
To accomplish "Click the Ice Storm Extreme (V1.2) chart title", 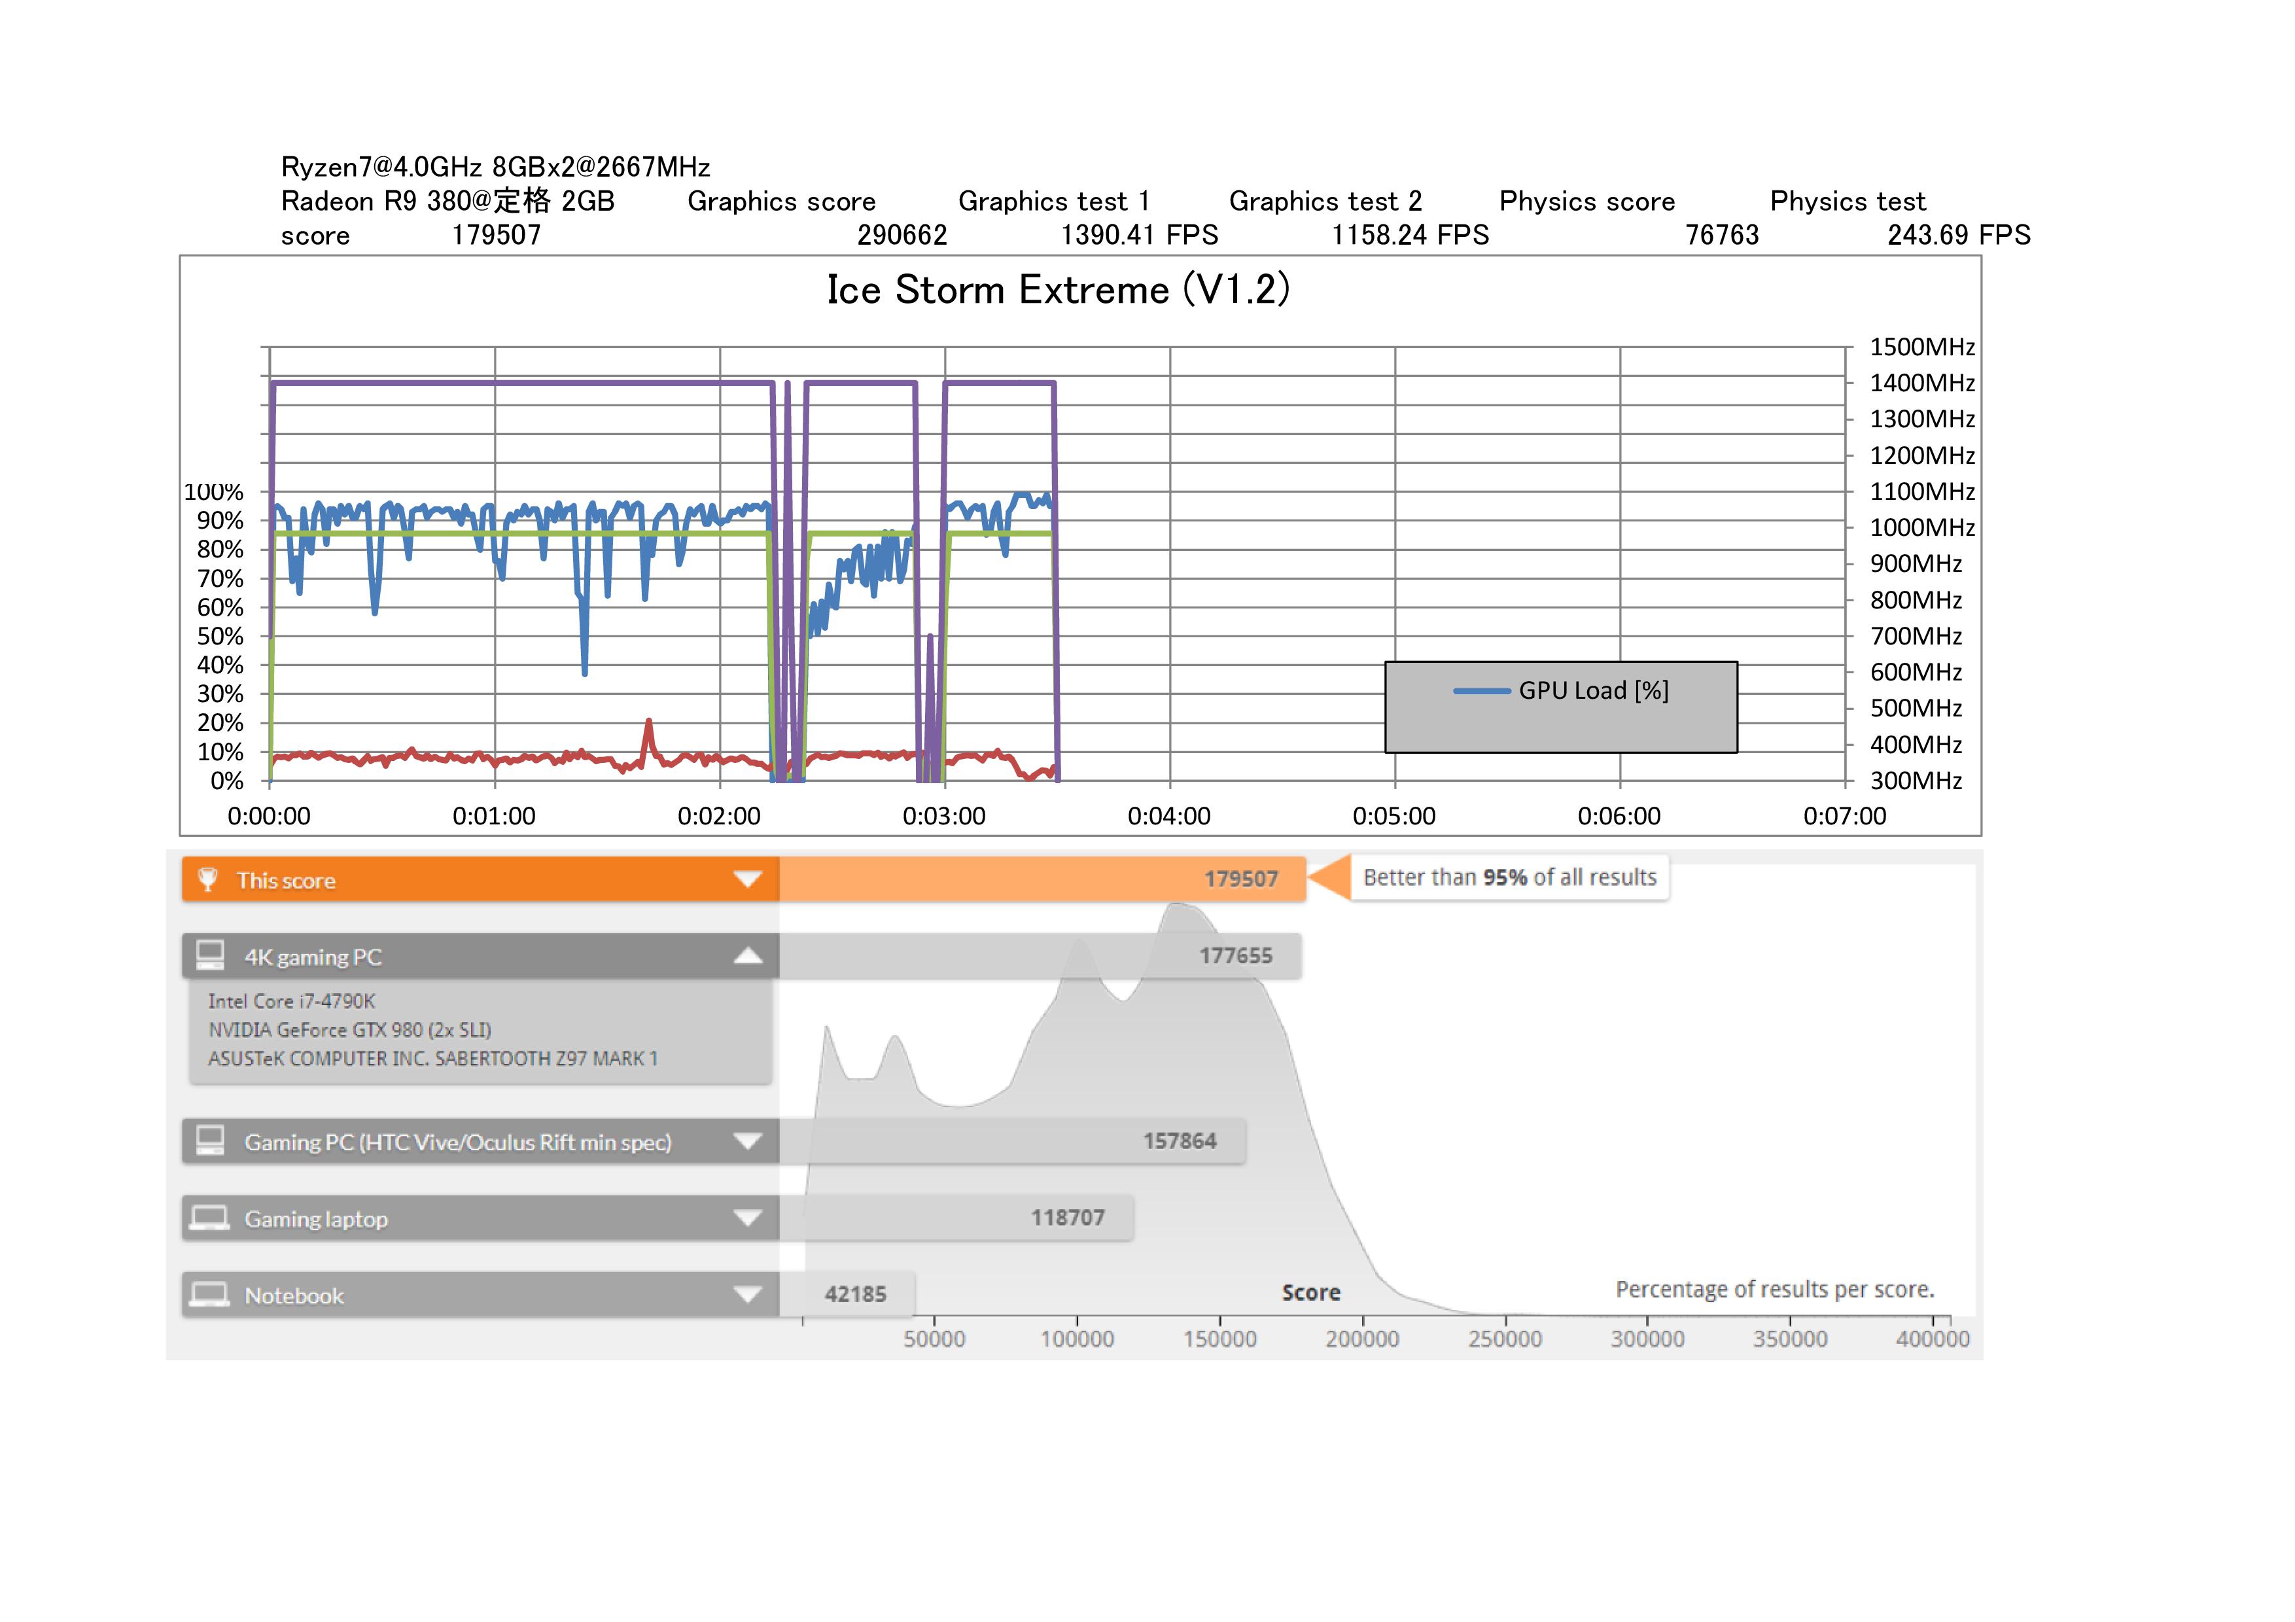I will [1057, 290].
